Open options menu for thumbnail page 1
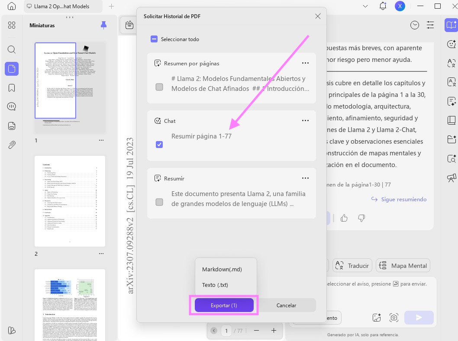The image size is (458, 341). tap(101, 140)
